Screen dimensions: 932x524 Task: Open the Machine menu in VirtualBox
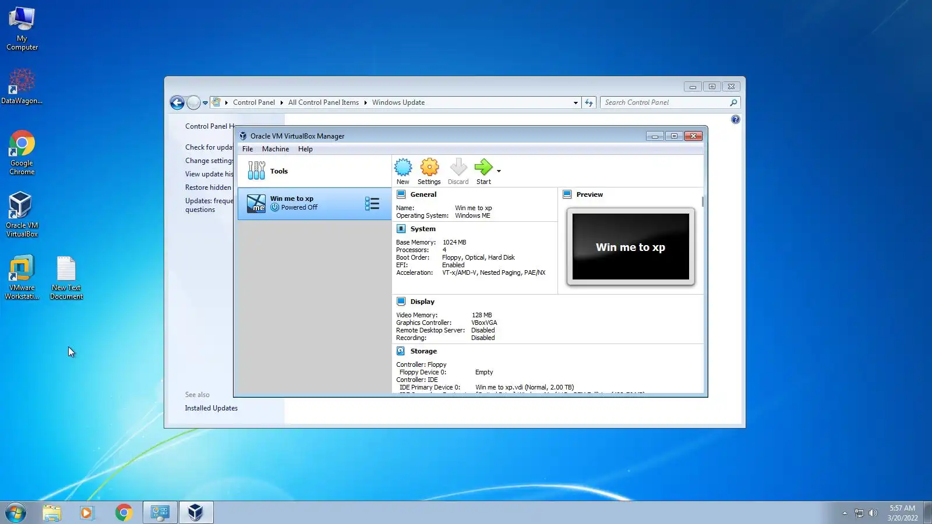pos(276,149)
